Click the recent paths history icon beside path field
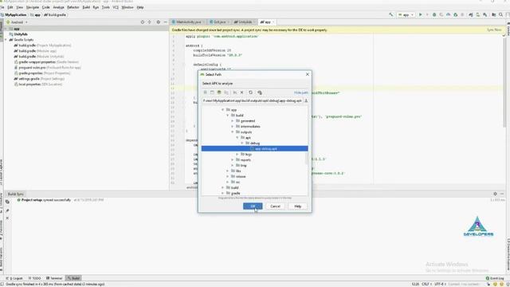Viewport: 510px width, 287px height. click(306, 101)
